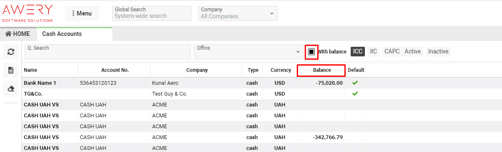The height and width of the screenshot is (152, 502).
Task: Select the Bank Name 1 row name
Action: 40,83
